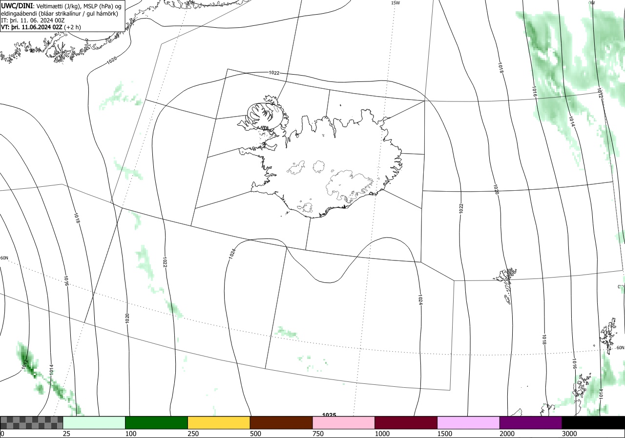Click the '1020' isobar label near Greenland coast
This screenshot has height=438, width=625.
pos(112,60)
